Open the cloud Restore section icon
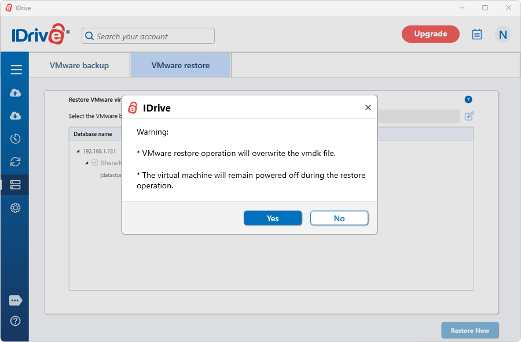The height and width of the screenshot is (342, 521). coord(15,116)
